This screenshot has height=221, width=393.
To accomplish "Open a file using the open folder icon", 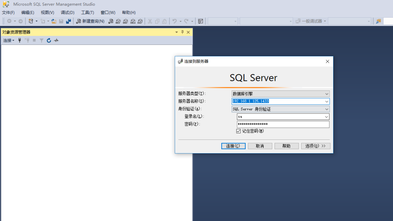I will pyautogui.click(x=54, y=21).
